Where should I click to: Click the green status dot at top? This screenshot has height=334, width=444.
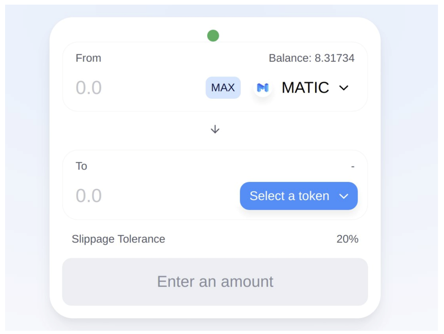(213, 36)
